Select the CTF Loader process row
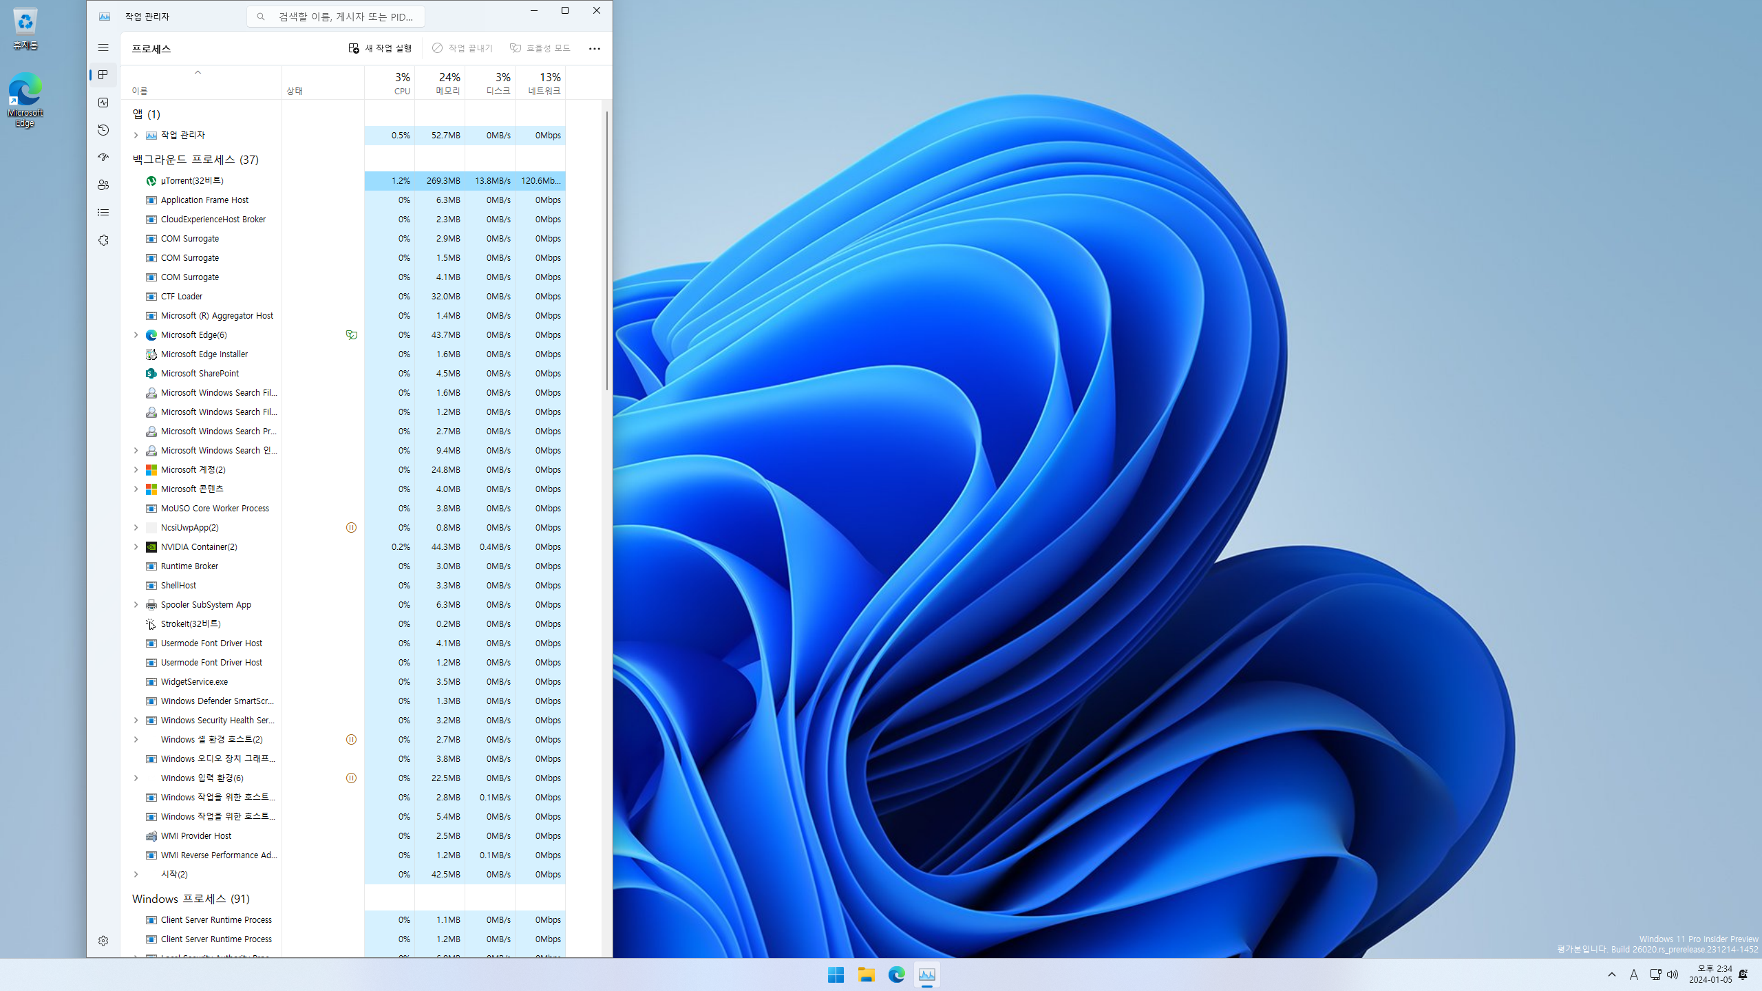This screenshot has width=1762, height=991. click(x=343, y=296)
